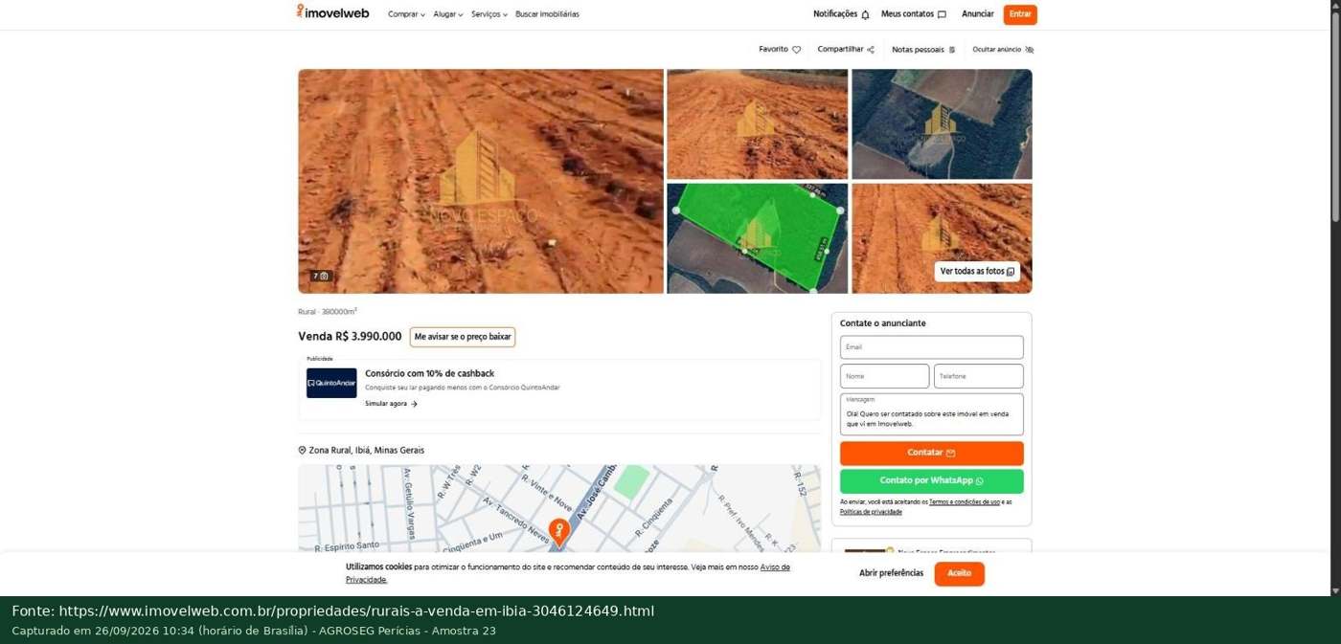
Task: Expand the Serviços dropdown menu
Action: (x=489, y=14)
